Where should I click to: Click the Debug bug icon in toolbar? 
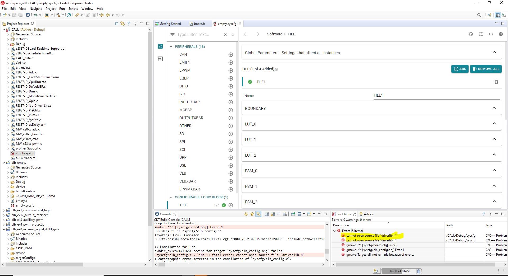(35, 15)
